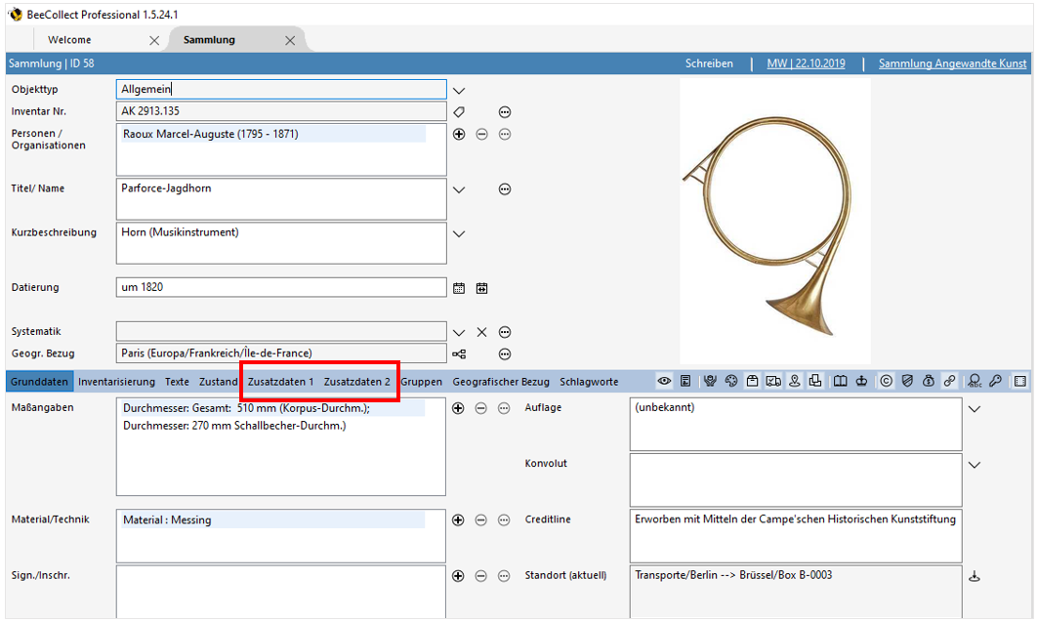Click the eye icon in the tab toolbar
Image resolution: width=1037 pixels, height=623 pixels.
point(664,382)
